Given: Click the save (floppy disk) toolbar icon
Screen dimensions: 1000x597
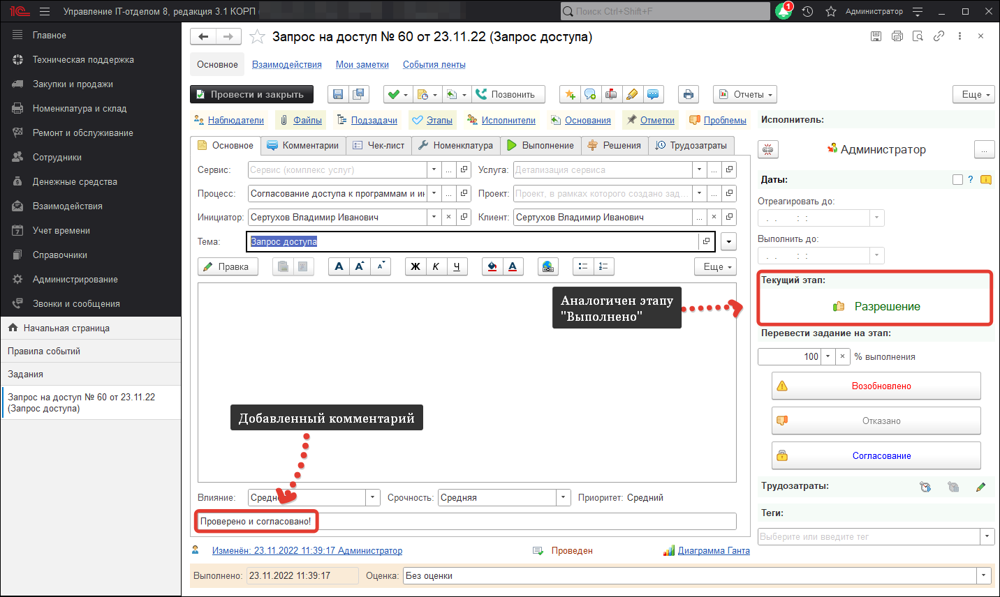Looking at the screenshot, I should tap(338, 94).
